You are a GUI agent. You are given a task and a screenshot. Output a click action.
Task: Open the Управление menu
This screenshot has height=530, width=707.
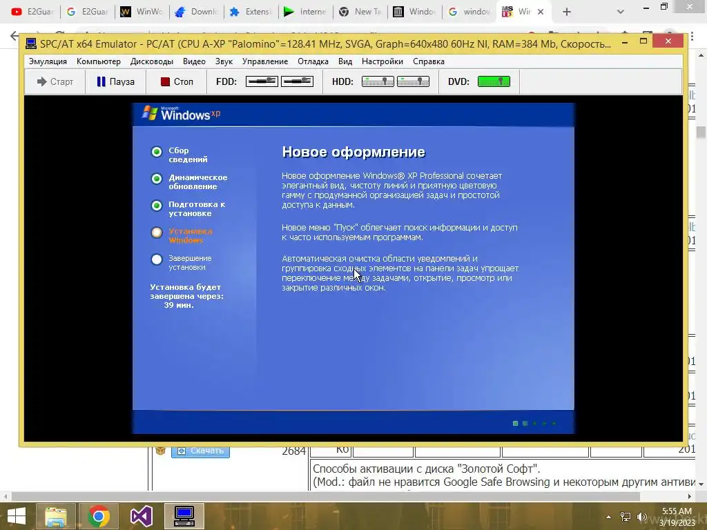click(265, 61)
